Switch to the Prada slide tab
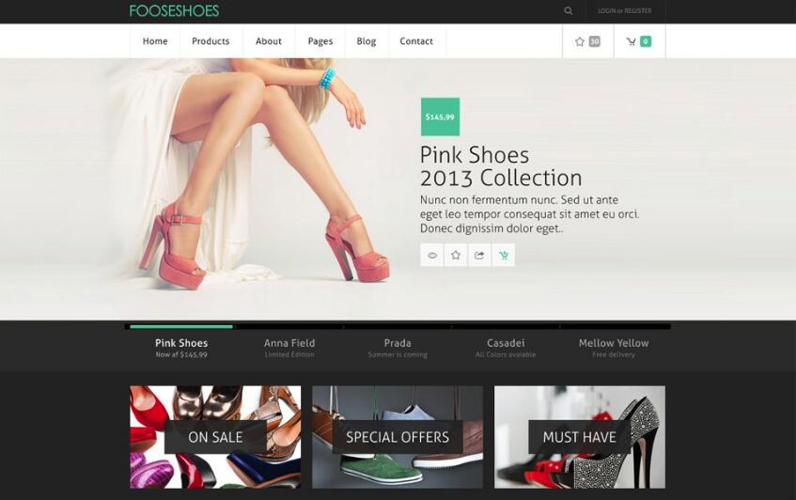 [x=398, y=349]
